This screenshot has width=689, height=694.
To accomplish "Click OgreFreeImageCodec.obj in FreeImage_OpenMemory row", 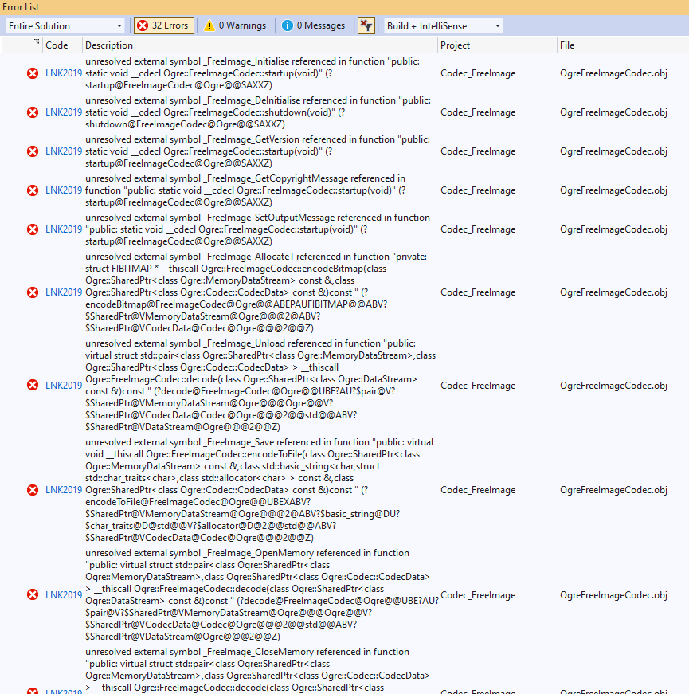I will [614, 595].
